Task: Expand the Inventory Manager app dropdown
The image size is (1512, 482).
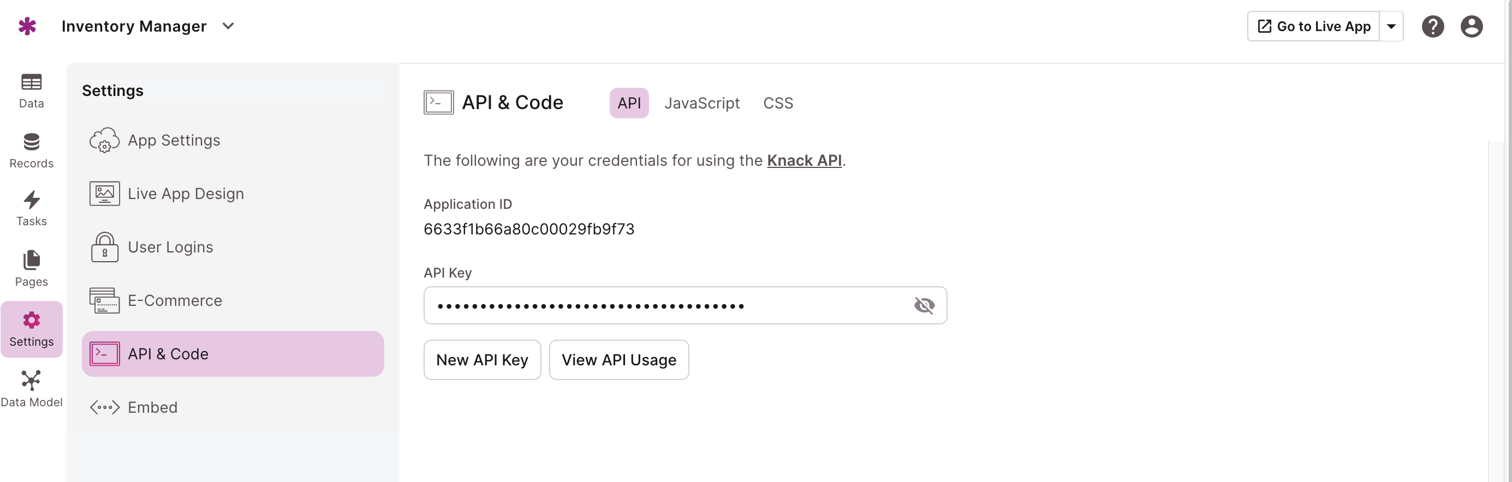Action: click(228, 26)
